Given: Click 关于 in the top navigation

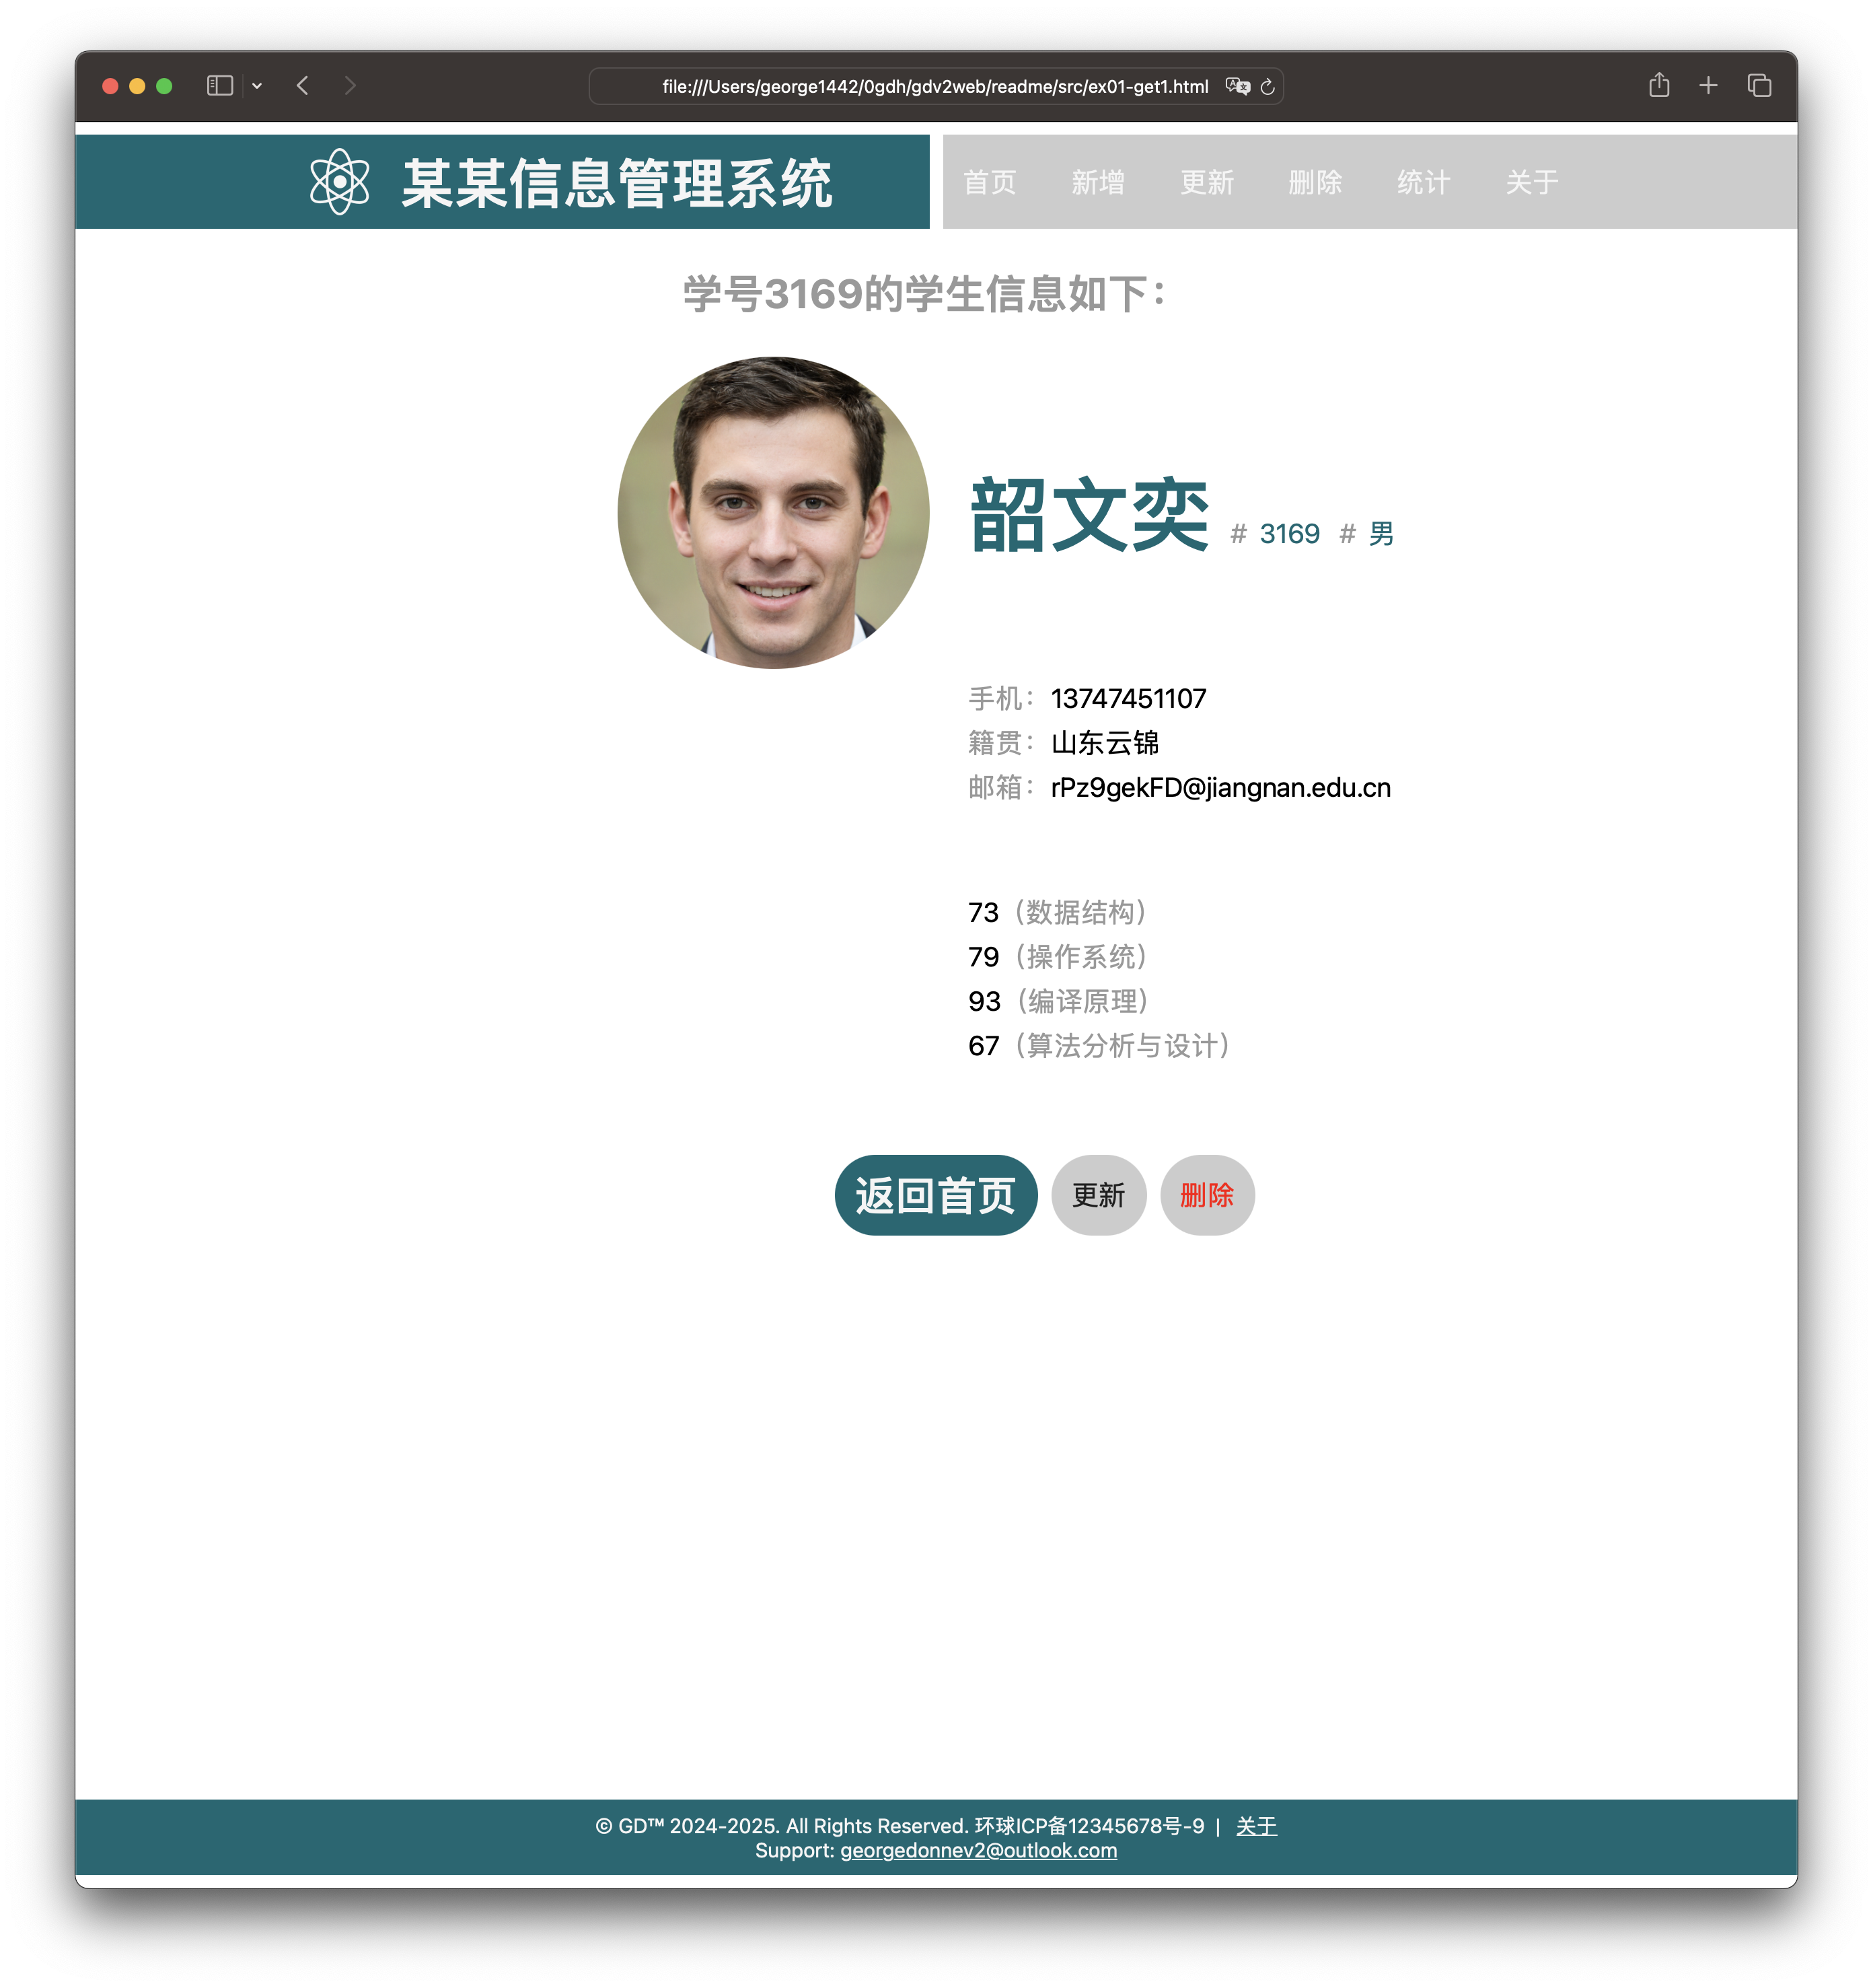Looking at the screenshot, I should (1531, 182).
